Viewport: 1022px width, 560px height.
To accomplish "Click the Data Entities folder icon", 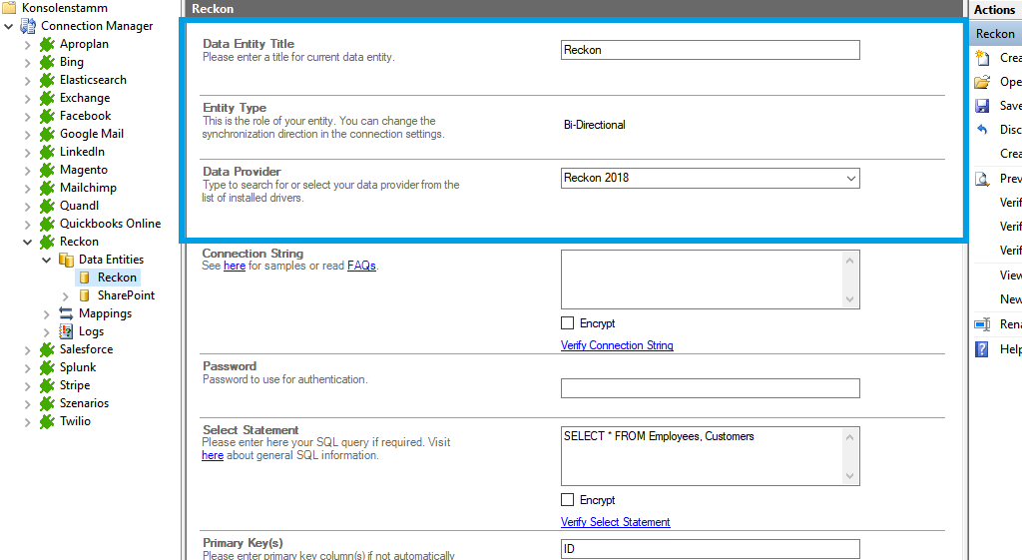I will click(x=66, y=260).
